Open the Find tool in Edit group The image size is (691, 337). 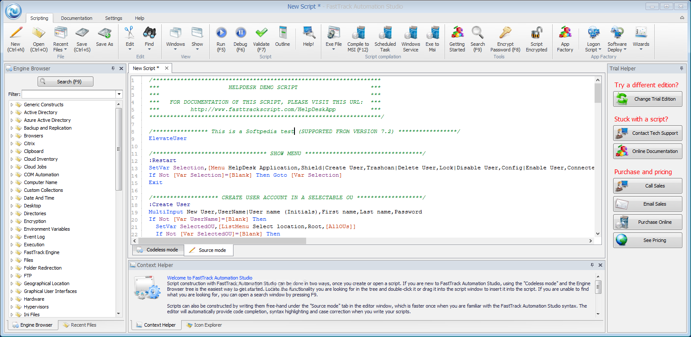[x=149, y=38]
